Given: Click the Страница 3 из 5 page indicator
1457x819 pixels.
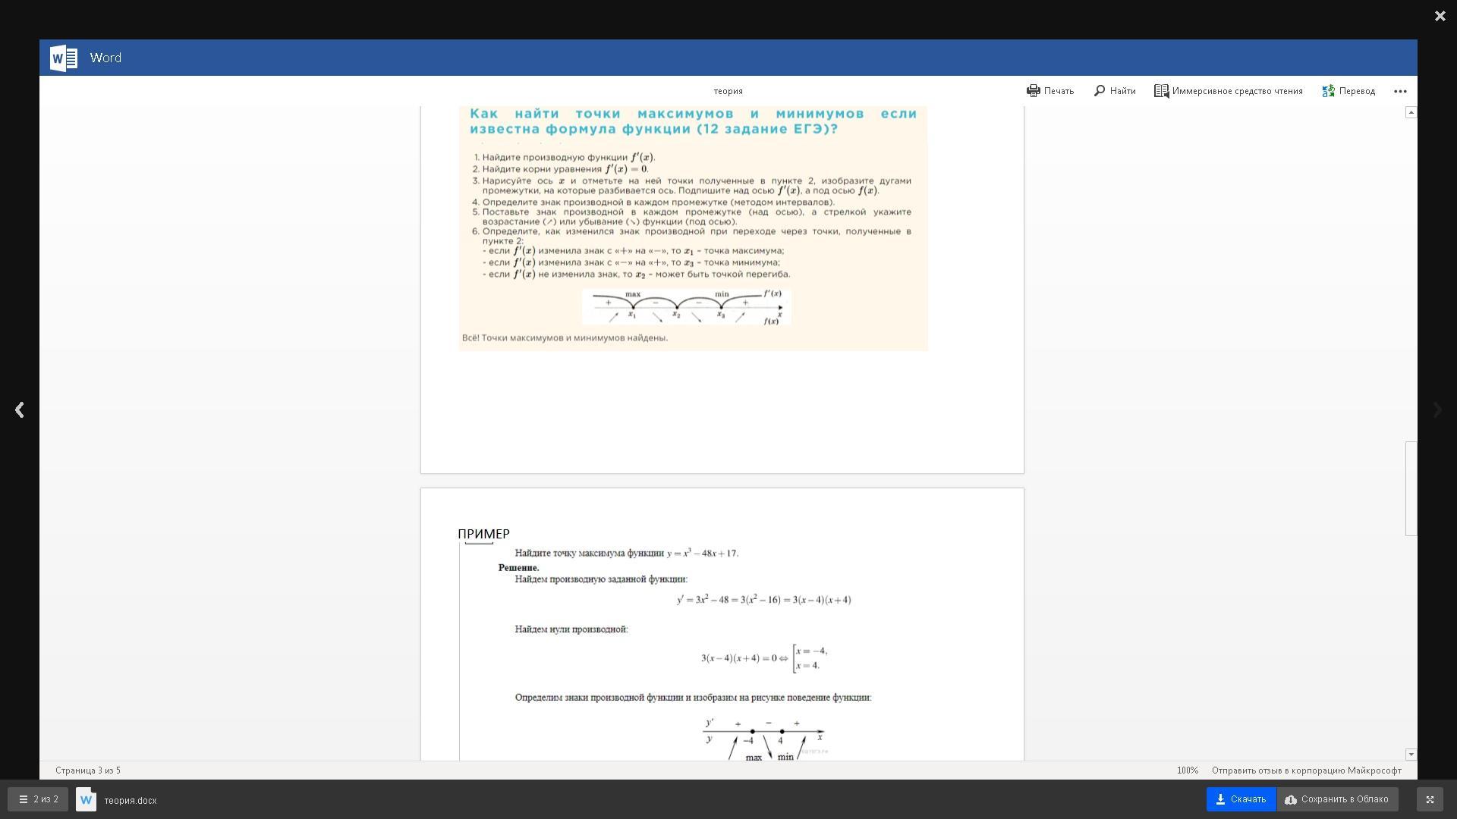Looking at the screenshot, I should 88,770.
